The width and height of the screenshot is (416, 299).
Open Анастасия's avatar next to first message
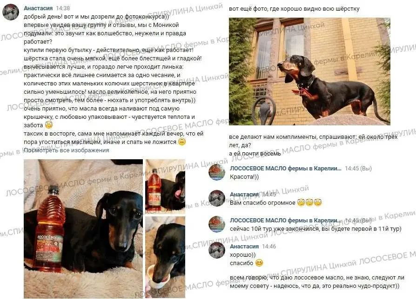point(11,12)
